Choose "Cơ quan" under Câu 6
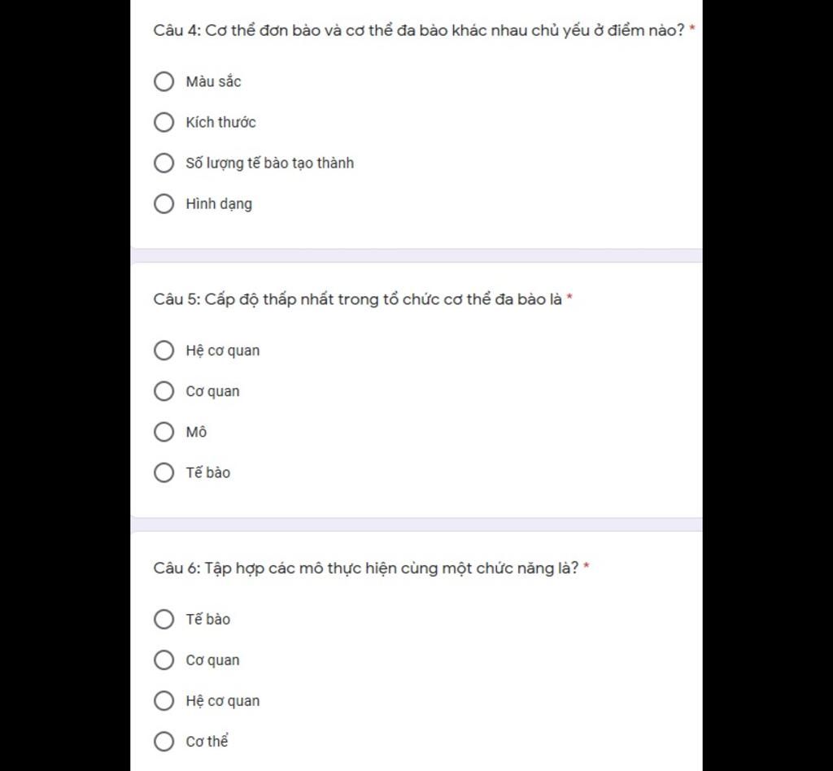This screenshot has width=833, height=771. pos(164,660)
